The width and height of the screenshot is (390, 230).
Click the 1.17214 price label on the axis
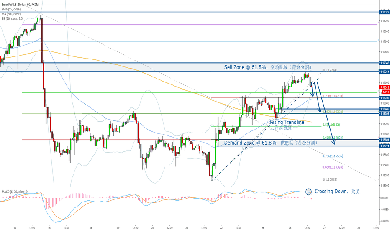[384, 72]
